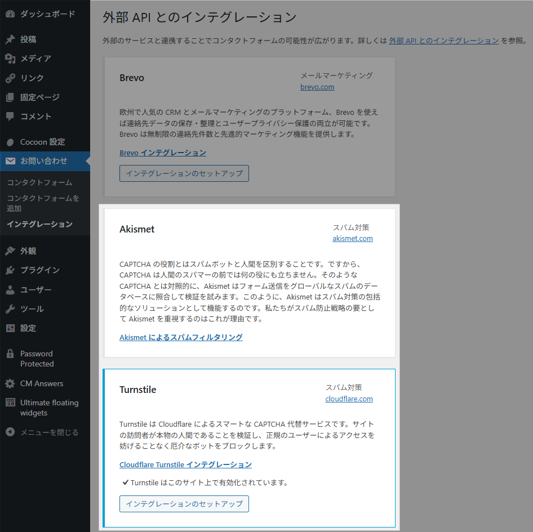Click the table icon beside Ultimate floating widgets
Image resolution: width=533 pixels, height=532 pixels.
[x=10, y=403]
